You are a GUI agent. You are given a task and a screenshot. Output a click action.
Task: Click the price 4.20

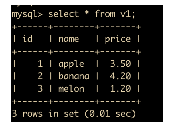click(120, 76)
